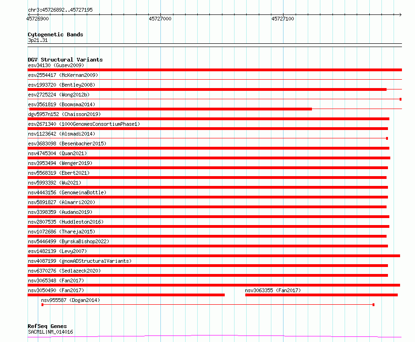The image size is (415, 342).
Task: Open nsv5891827 (Almarri2020) label
Action: (x=62, y=202)
